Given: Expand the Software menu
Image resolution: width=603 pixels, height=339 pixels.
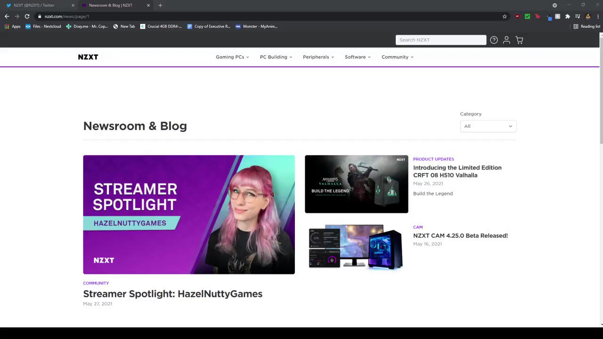Looking at the screenshot, I should (x=358, y=57).
